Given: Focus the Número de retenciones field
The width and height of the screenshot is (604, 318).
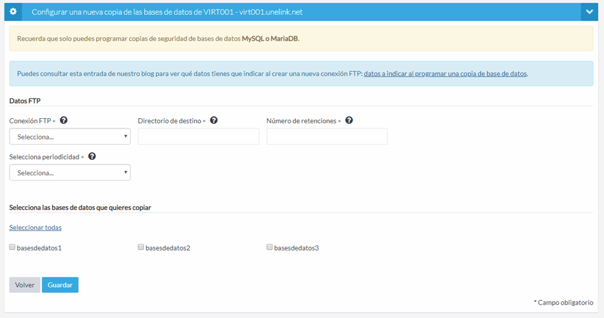Looking at the screenshot, I should coord(327,136).
